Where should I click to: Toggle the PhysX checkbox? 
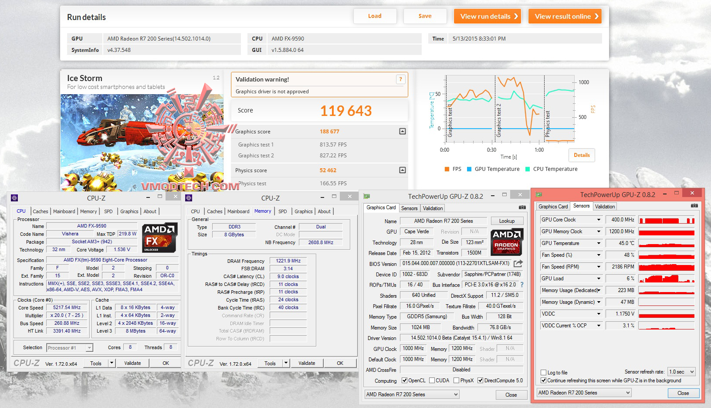click(456, 381)
